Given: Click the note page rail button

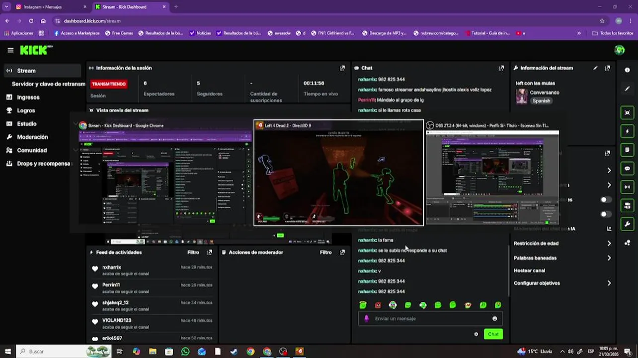Looking at the screenshot, I should coord(627,150).
